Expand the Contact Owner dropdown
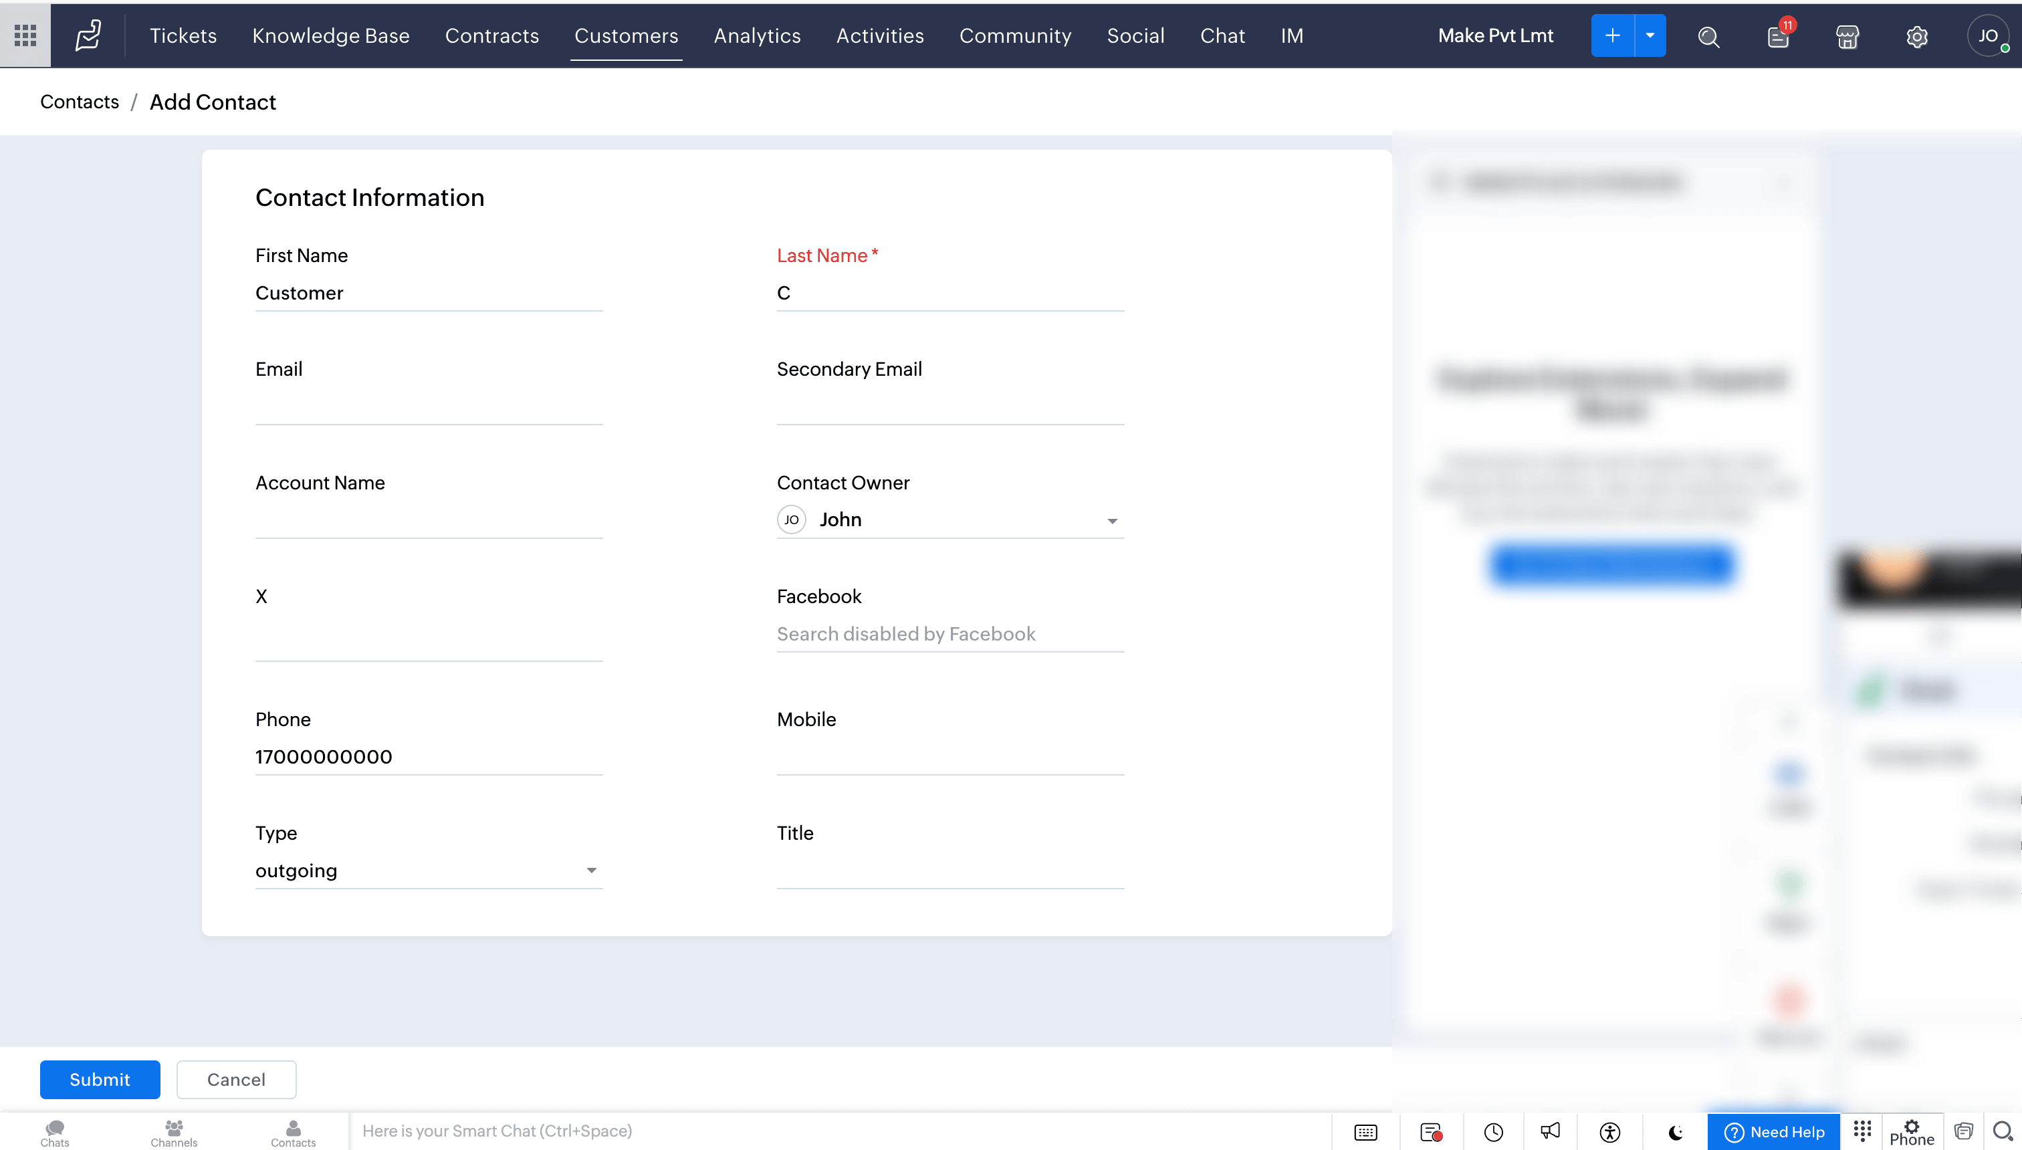This screenshot has height=1150, width=2022. (x=1111, y=520)
